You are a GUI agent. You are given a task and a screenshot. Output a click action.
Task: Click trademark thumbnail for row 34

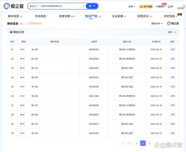(22, 77)
